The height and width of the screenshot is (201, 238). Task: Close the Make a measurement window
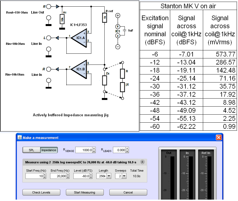(219, 138)
